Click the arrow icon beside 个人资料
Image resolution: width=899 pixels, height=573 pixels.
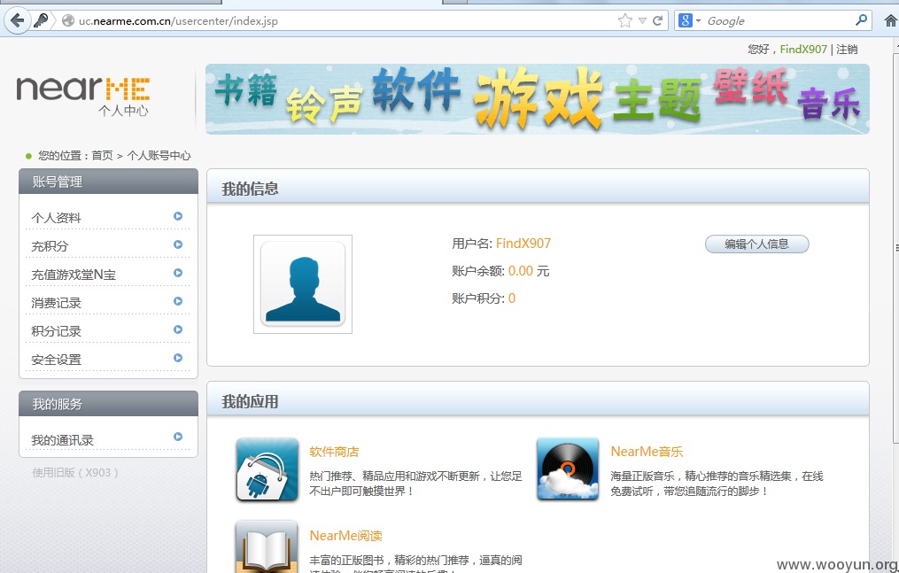point(178,216)
